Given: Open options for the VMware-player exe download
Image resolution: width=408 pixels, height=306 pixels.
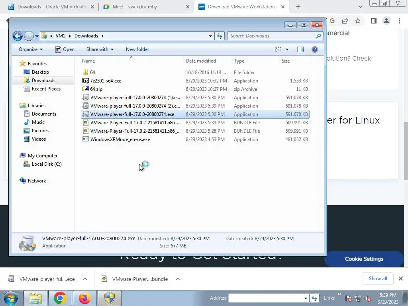Looking at the screenshot, I should (x=85, y=279).
